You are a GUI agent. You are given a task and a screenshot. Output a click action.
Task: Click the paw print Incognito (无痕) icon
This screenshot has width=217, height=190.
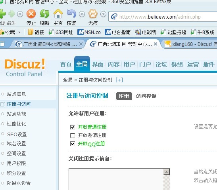click(93, 14)
